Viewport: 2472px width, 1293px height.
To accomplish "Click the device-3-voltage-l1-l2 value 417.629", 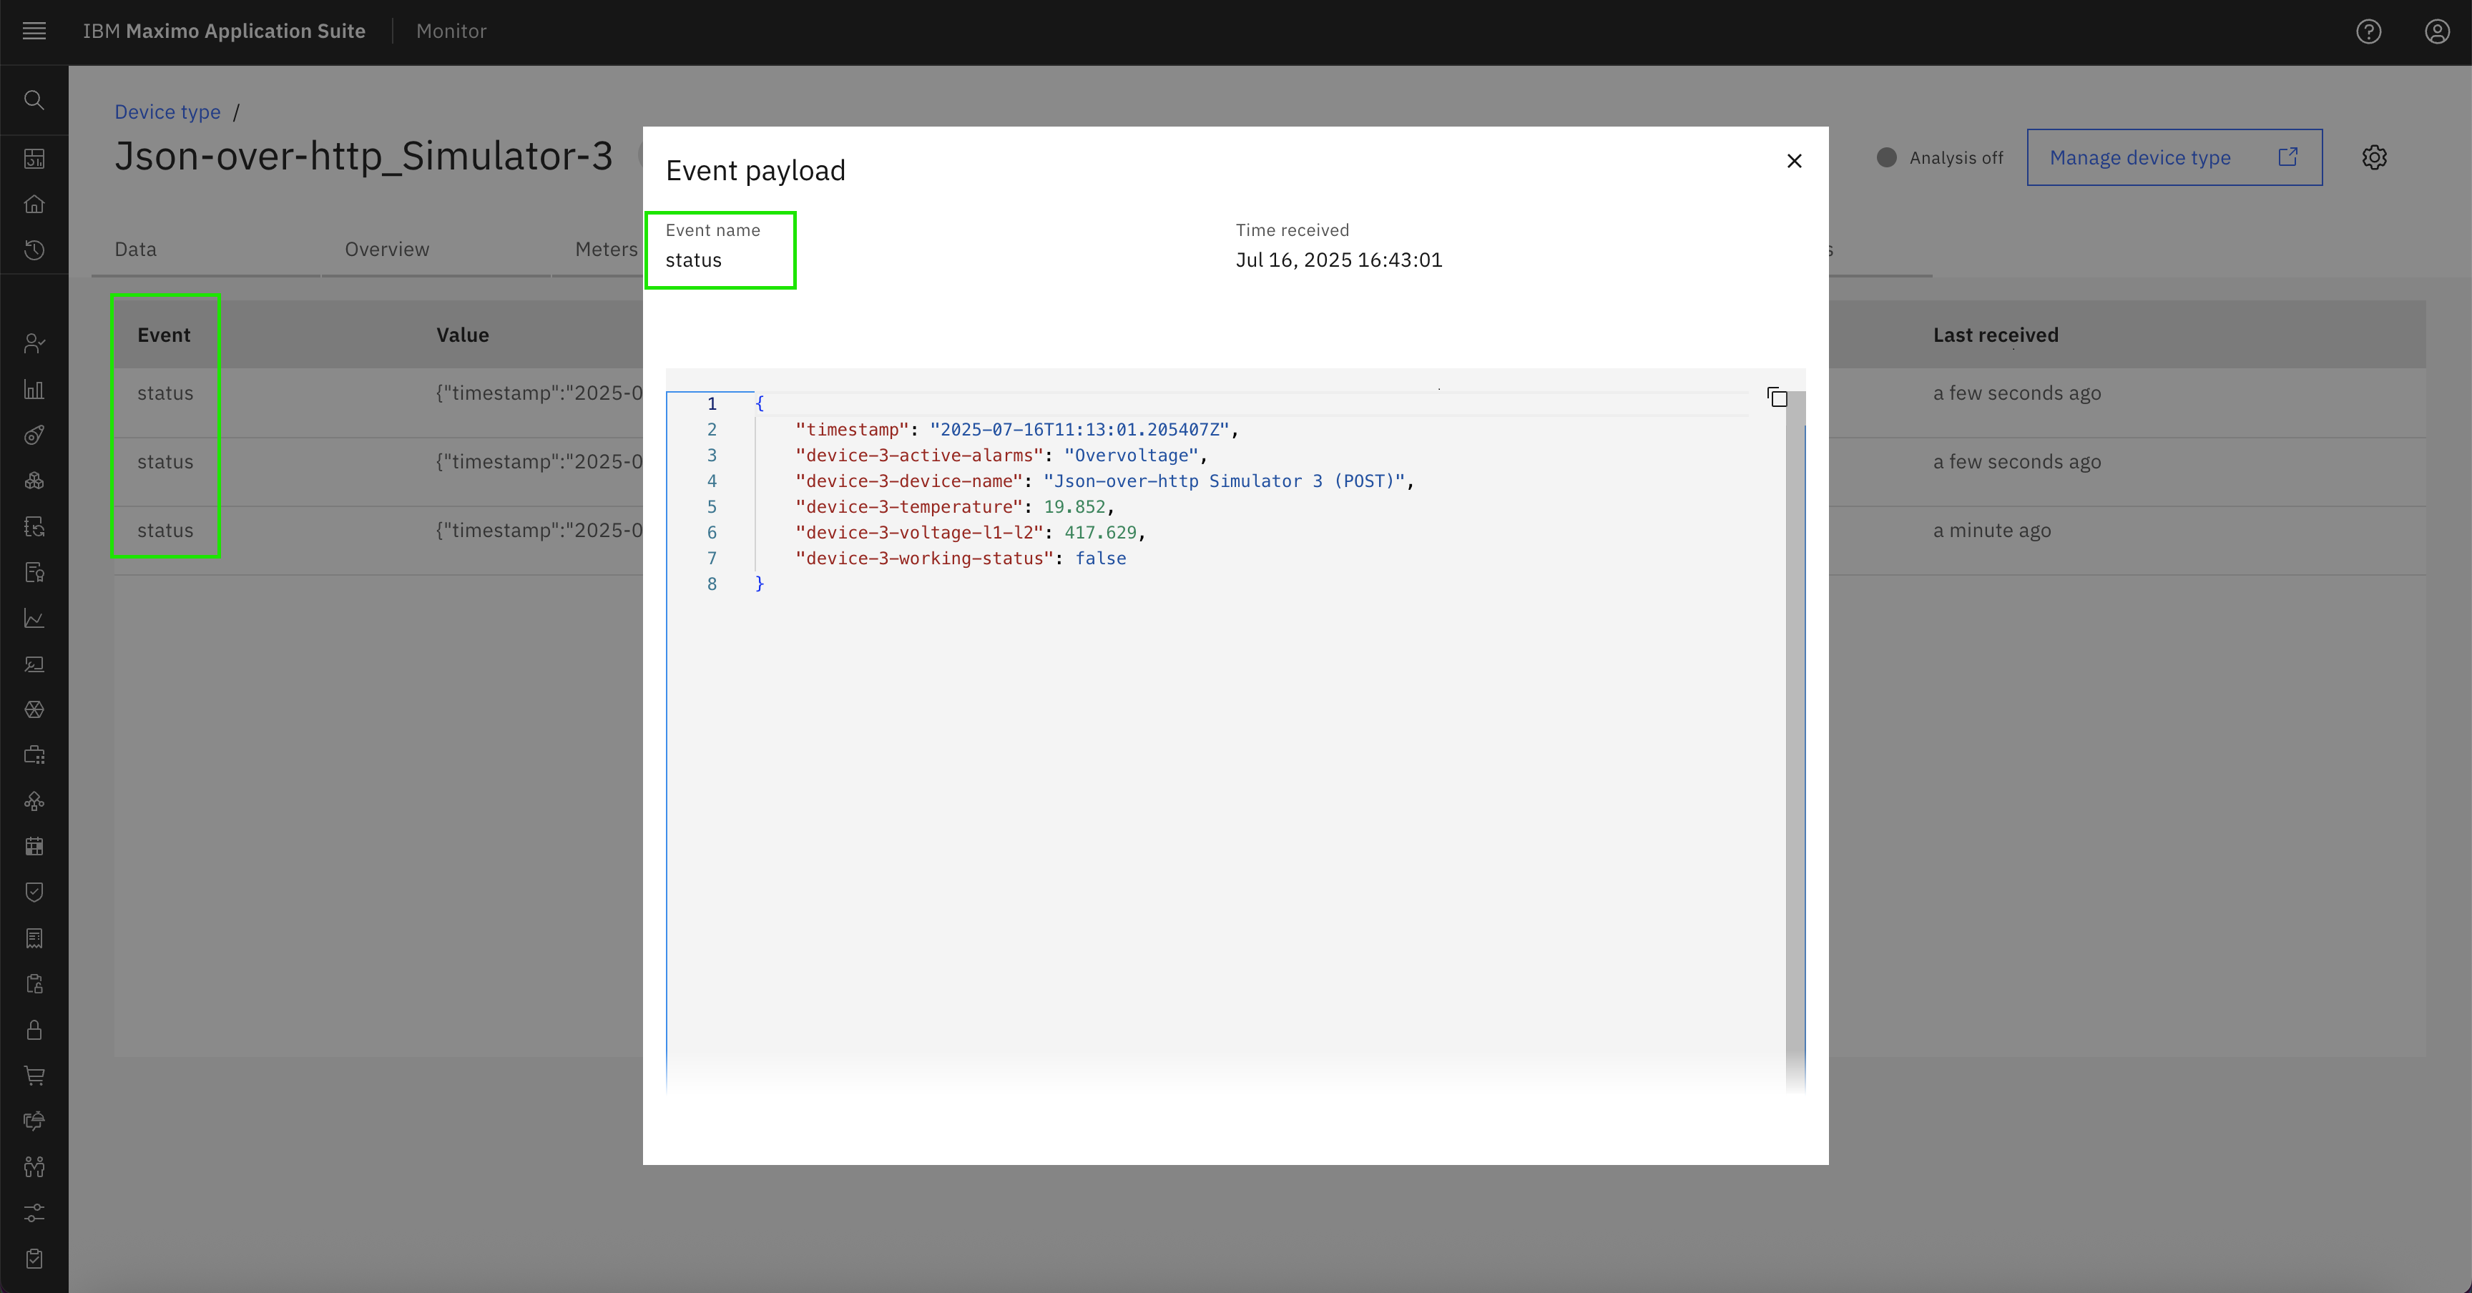I will tap(1099, 532).
